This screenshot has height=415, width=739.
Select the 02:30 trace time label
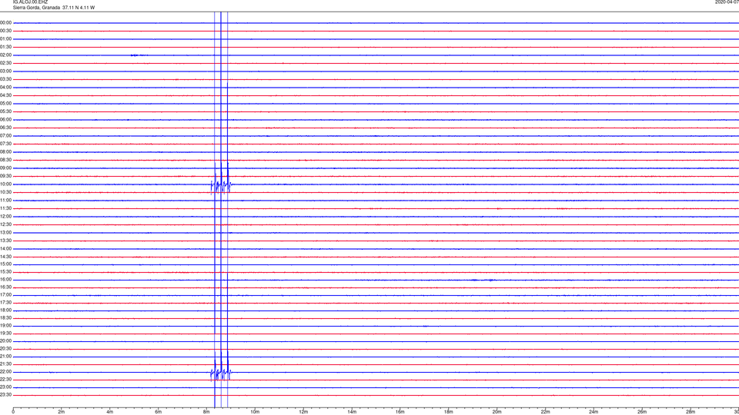(x=5, y=63)
